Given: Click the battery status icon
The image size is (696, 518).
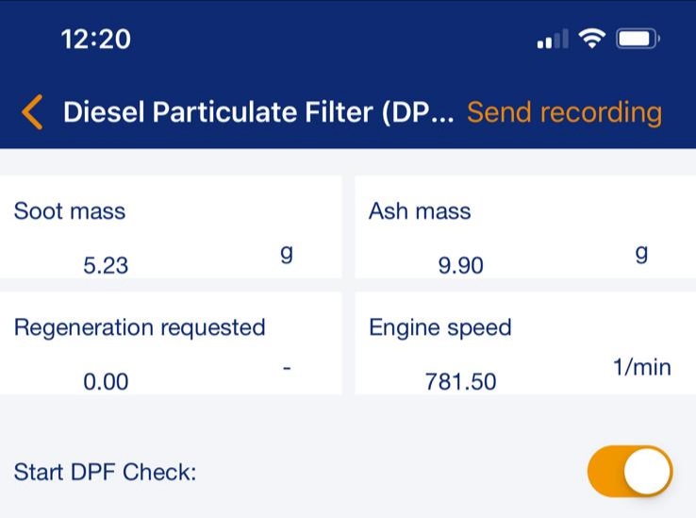Looking at the screenshot, I should 638,39.
